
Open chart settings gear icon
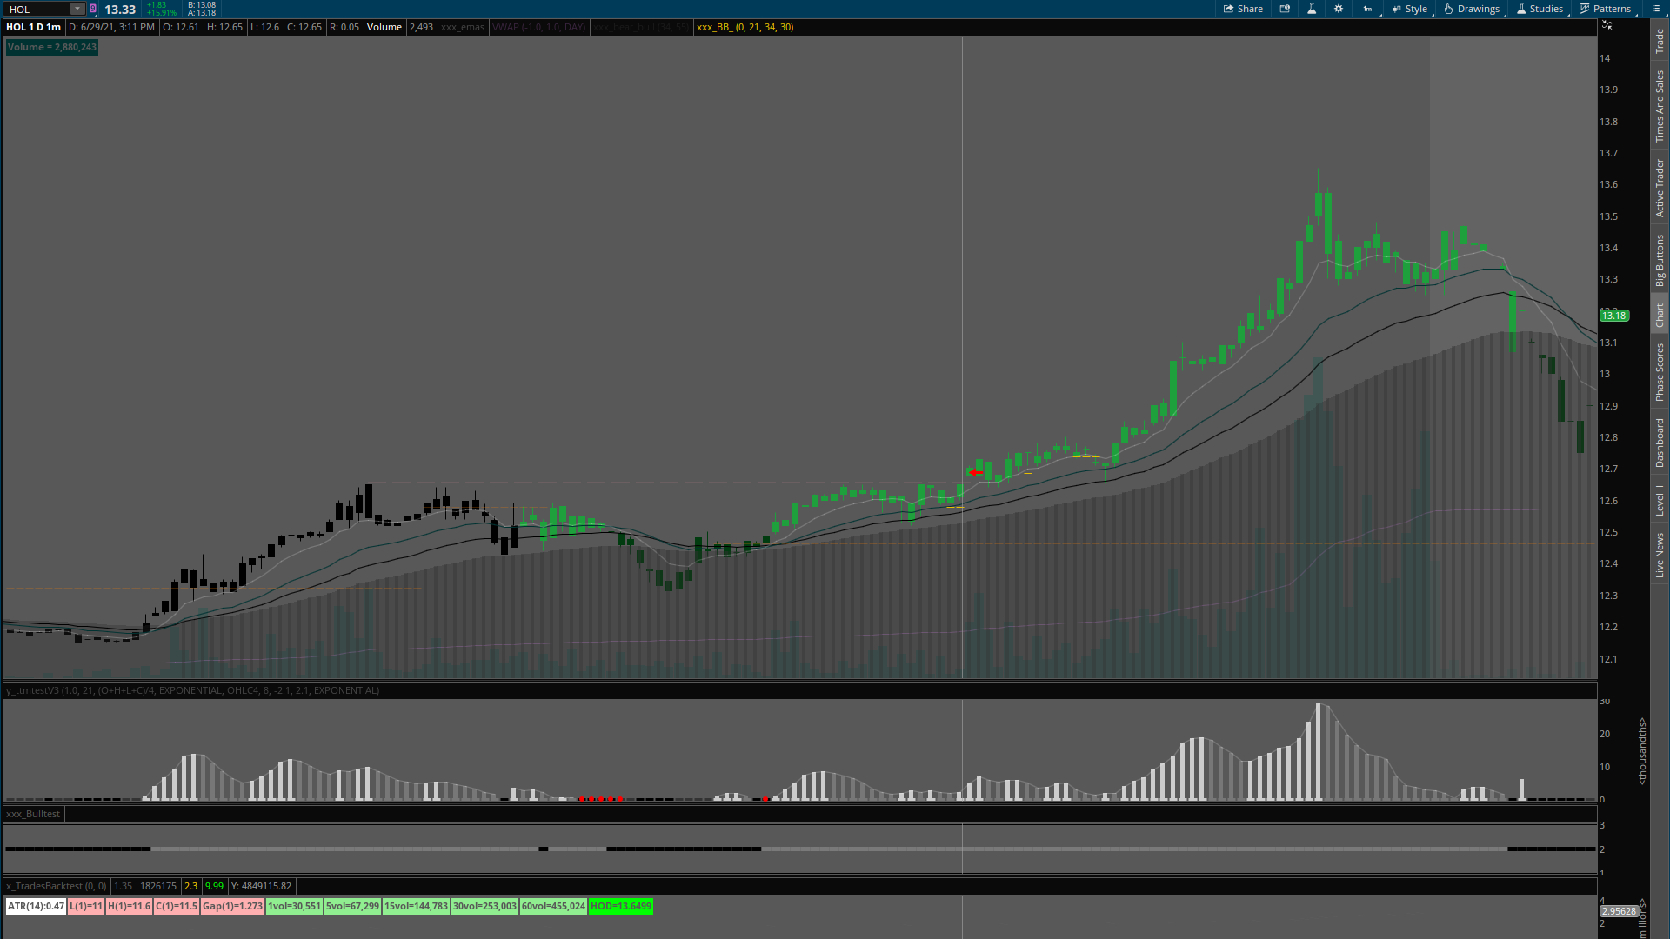pos(1339,9)
